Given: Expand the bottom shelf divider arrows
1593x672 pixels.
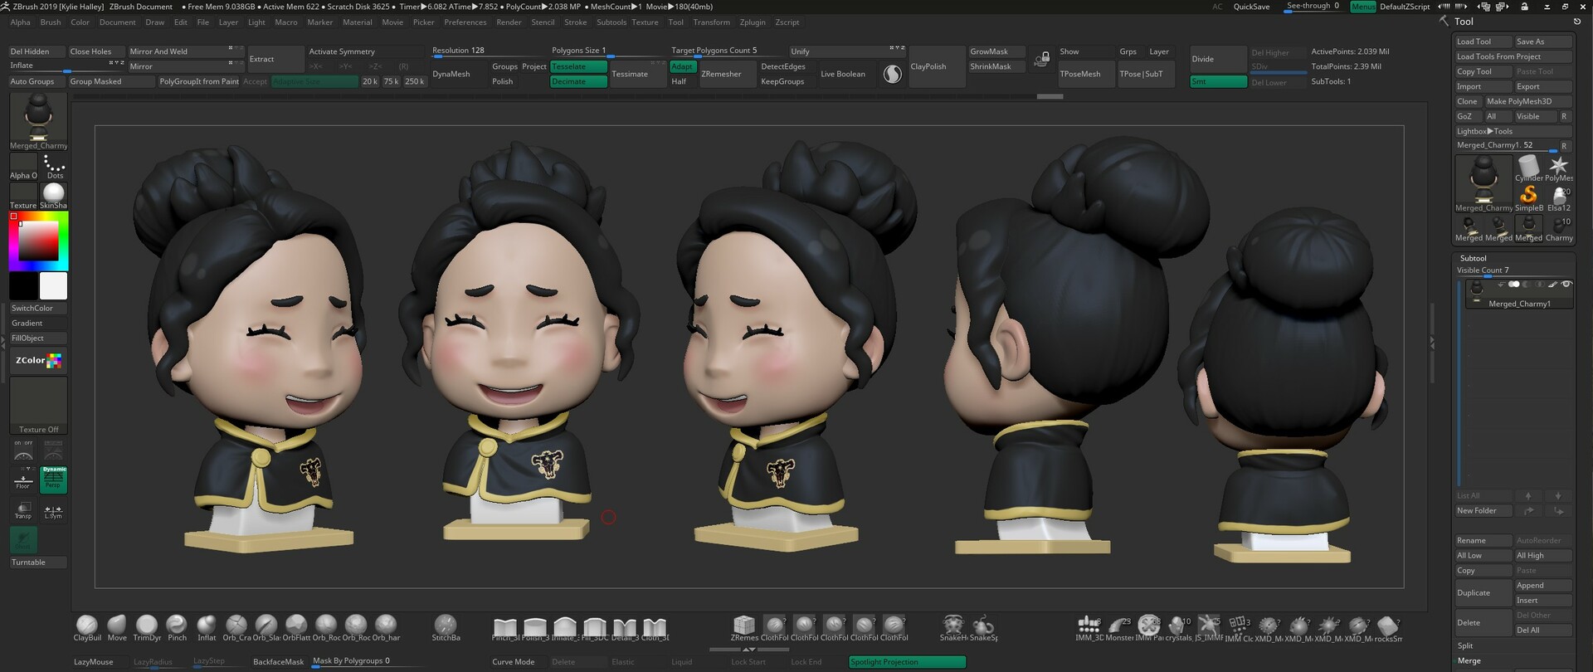Looking at the screenshot, I should point(749,649).
